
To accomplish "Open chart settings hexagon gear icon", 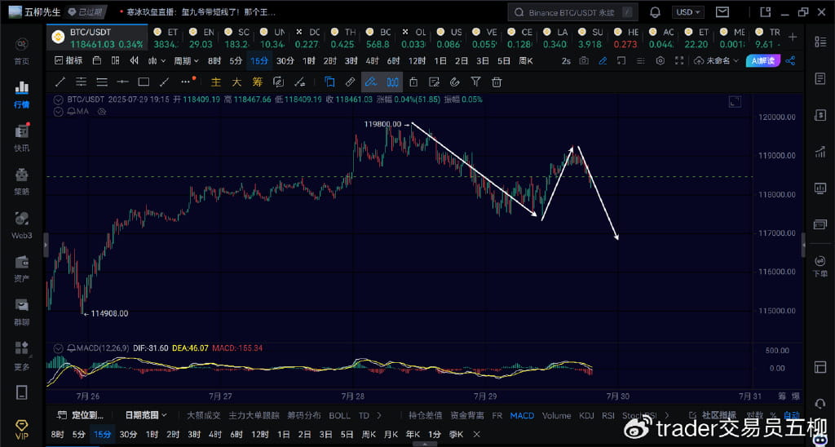I will (x=660, y=60).
